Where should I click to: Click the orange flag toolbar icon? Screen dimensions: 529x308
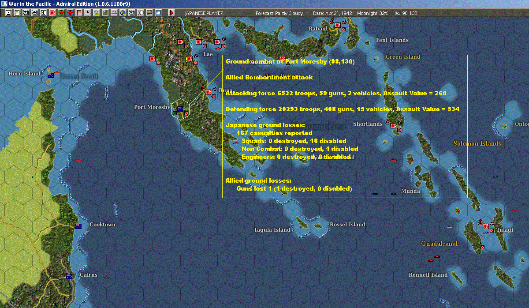pyautogui.click(x=79, y=13)
